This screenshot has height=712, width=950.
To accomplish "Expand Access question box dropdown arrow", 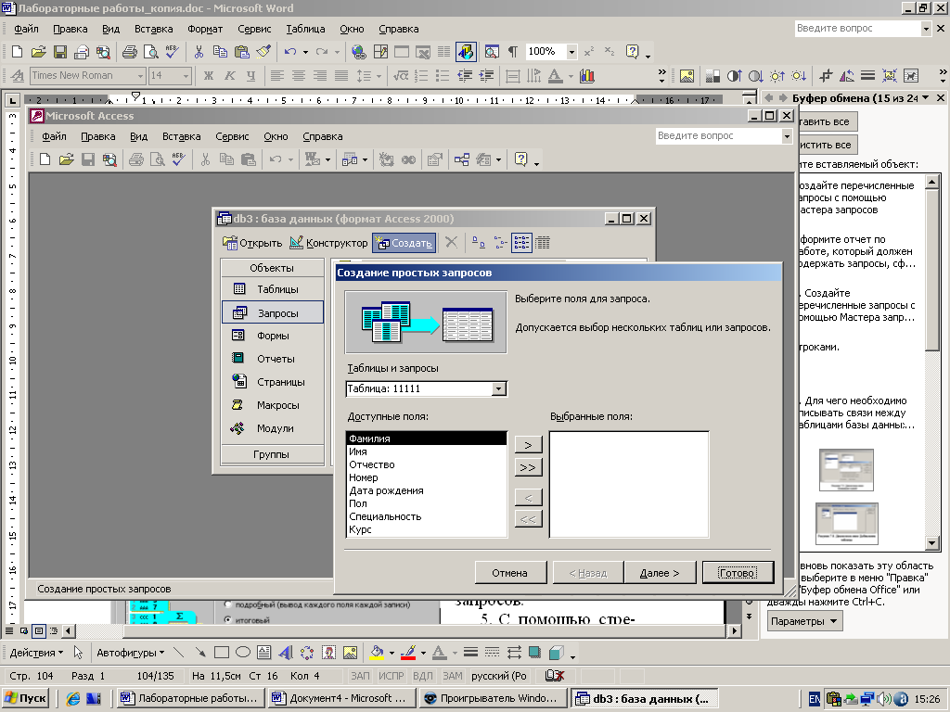I will 787,136.
